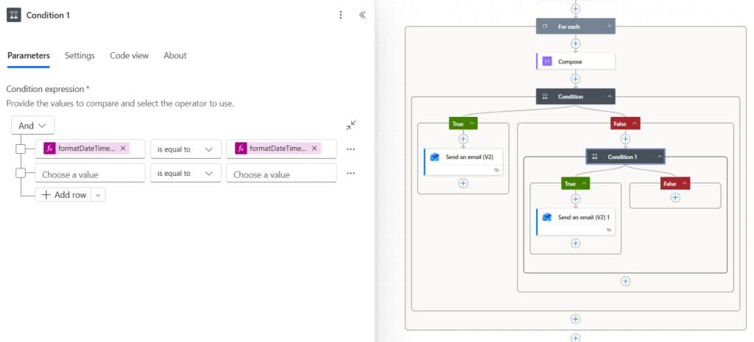Add an action below the Condition 1 block
The image size is (754, 342).
pos(625,282)
